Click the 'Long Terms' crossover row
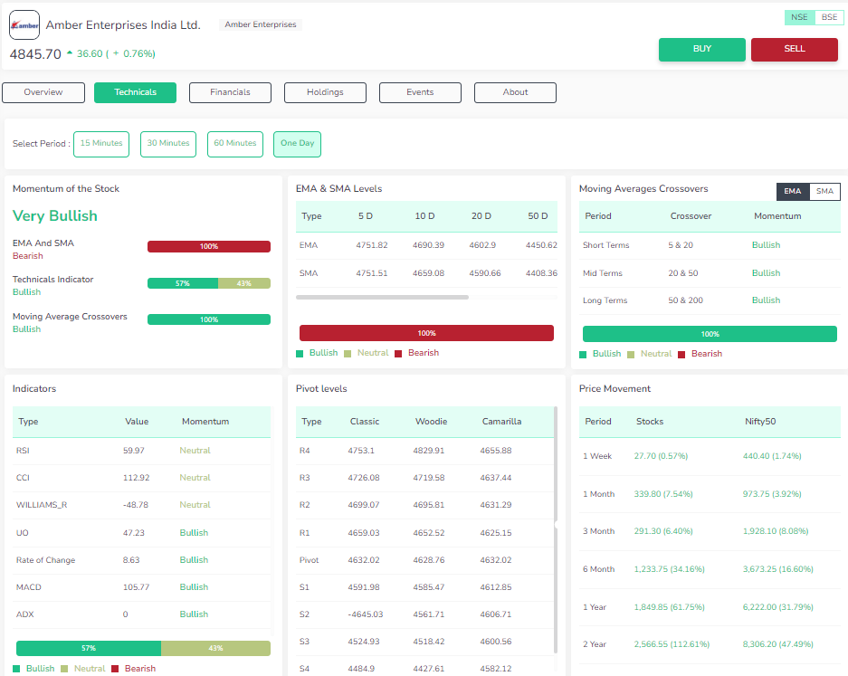848x676 pixels. pyautogui.click(x=710, y=300)
